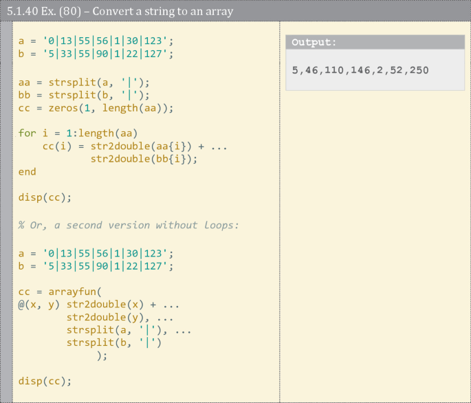Click the "strsplit(a, '|'), ..." argument line
This screenshot has height=403, width=471.
pos(129,329)
